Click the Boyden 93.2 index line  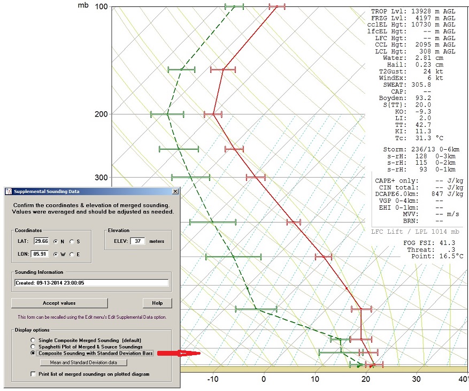tap(405, 98)
